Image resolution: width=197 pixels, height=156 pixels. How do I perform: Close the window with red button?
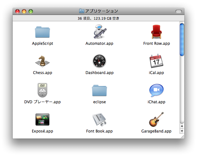(17, 11)
